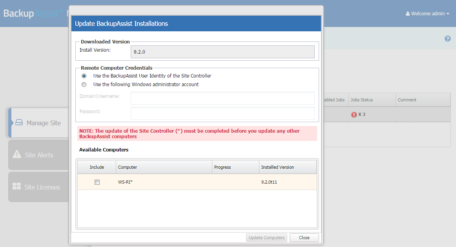Open the Welcome admin dropdown menu

427,14
